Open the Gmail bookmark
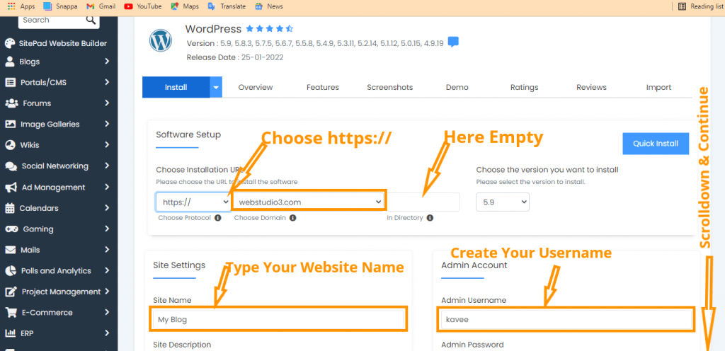The height and width of the screenshot is (351, 725). click(101, 6)
